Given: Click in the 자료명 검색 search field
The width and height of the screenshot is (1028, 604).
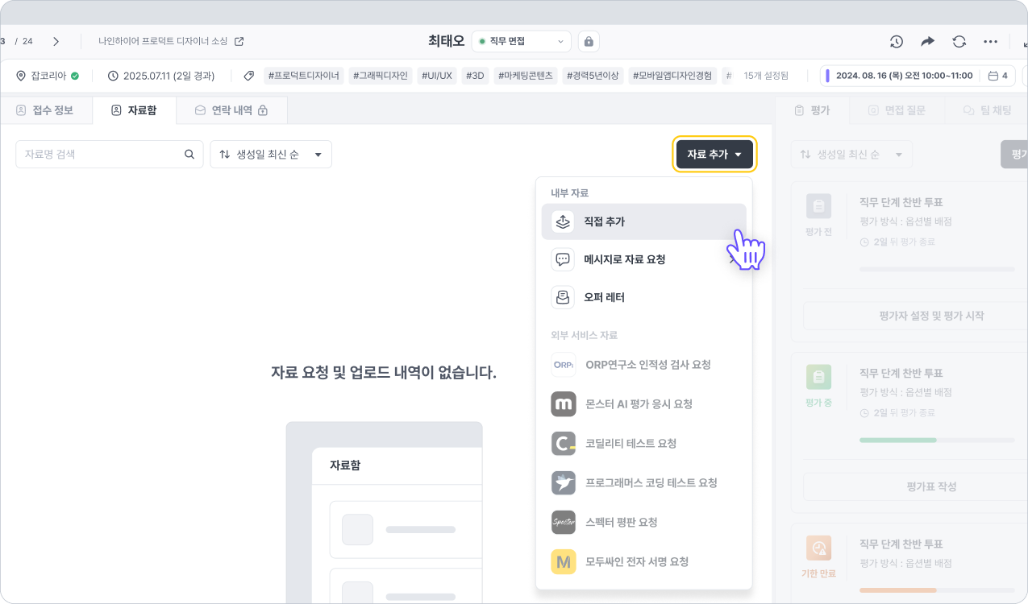Looking at the screenshot, I should [x=110, y=155].
